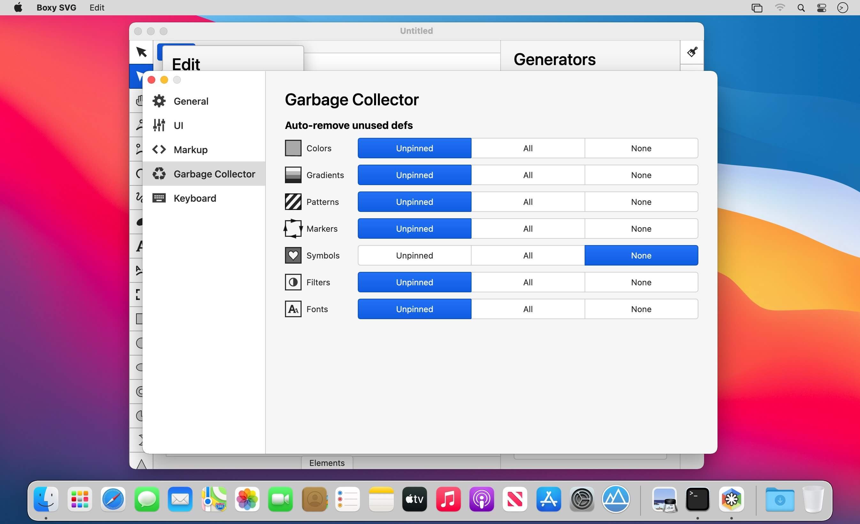Expand the Markup preferences section

tap(190, 150)
